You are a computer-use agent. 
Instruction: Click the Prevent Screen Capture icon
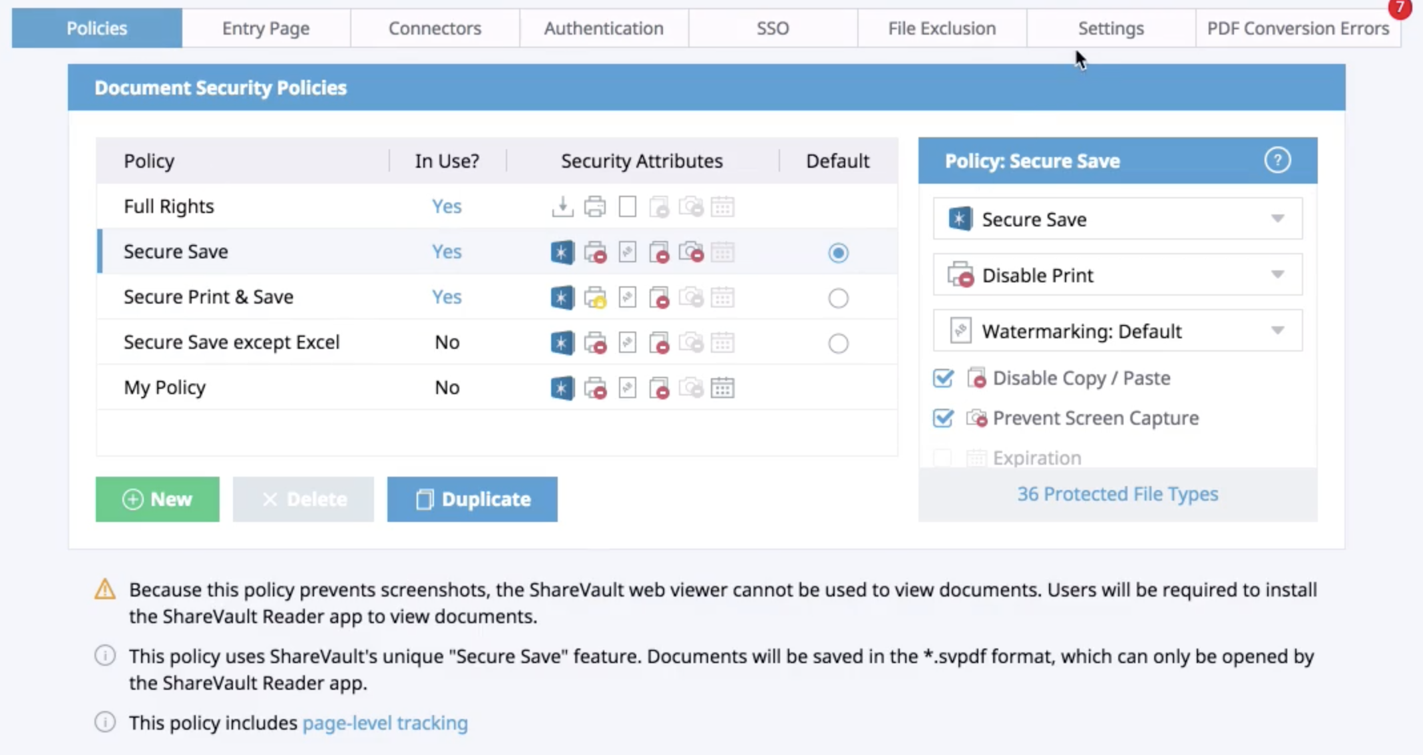[975, 417]
